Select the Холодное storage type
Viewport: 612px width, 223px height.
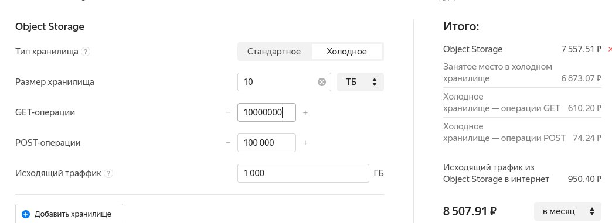[346, 52]
